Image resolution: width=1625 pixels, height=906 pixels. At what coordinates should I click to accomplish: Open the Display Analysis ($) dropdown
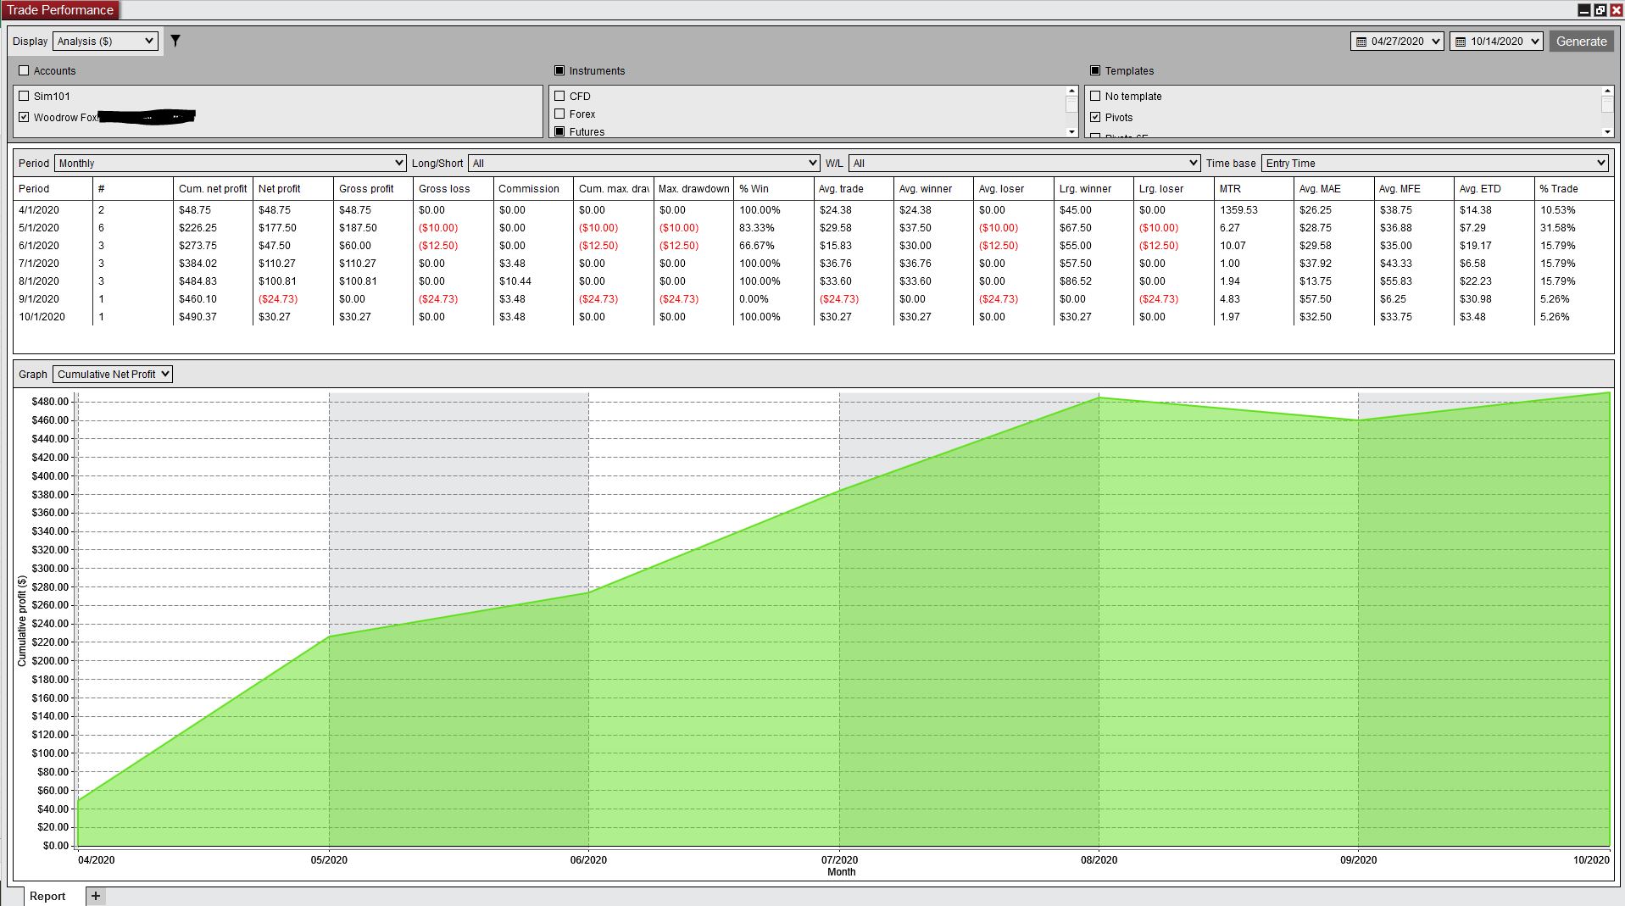click(105, 41)
